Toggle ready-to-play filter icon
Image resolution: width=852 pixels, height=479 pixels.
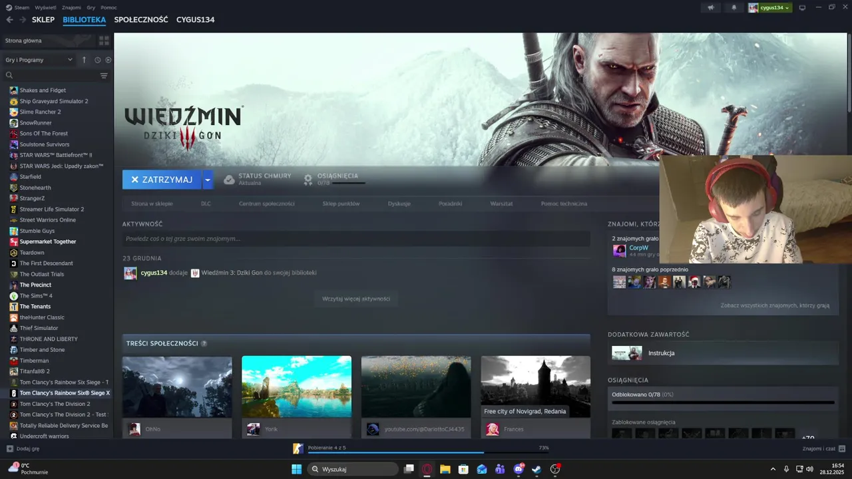coord(108,60)
